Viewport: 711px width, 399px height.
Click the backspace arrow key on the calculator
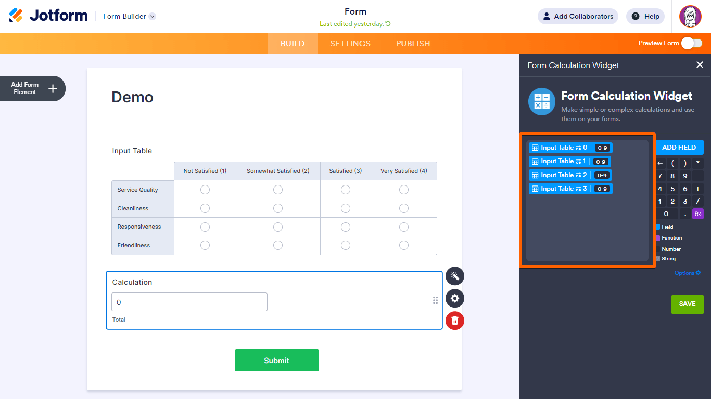[x=660, y=163]
